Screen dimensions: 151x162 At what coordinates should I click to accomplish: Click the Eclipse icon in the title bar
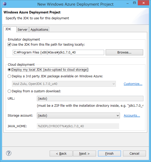coord(5,4)
